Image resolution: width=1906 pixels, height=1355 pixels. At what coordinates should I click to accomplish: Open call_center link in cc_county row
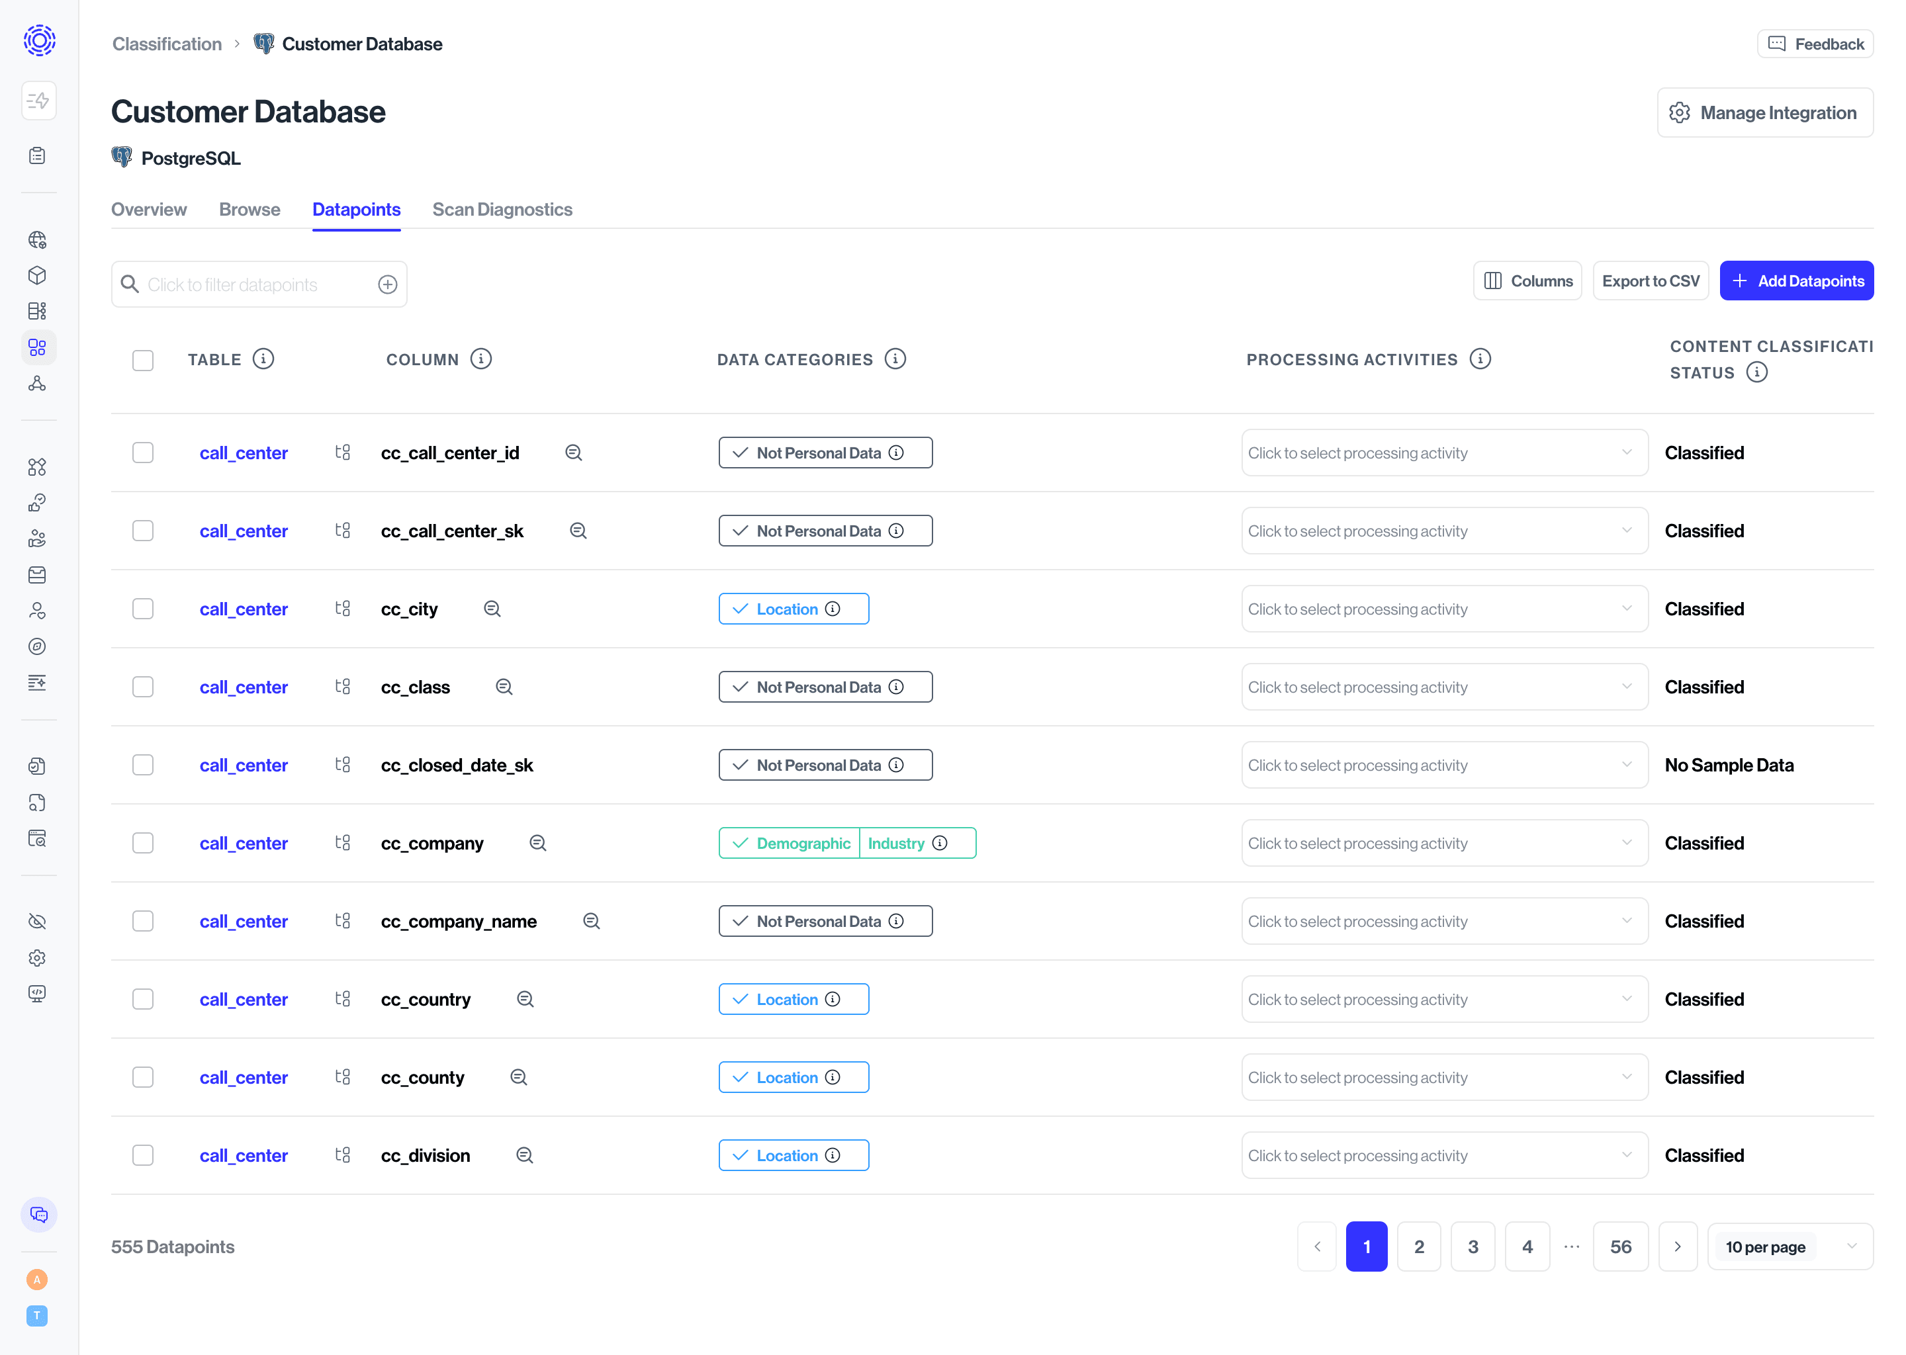[x=244, y=1077]
